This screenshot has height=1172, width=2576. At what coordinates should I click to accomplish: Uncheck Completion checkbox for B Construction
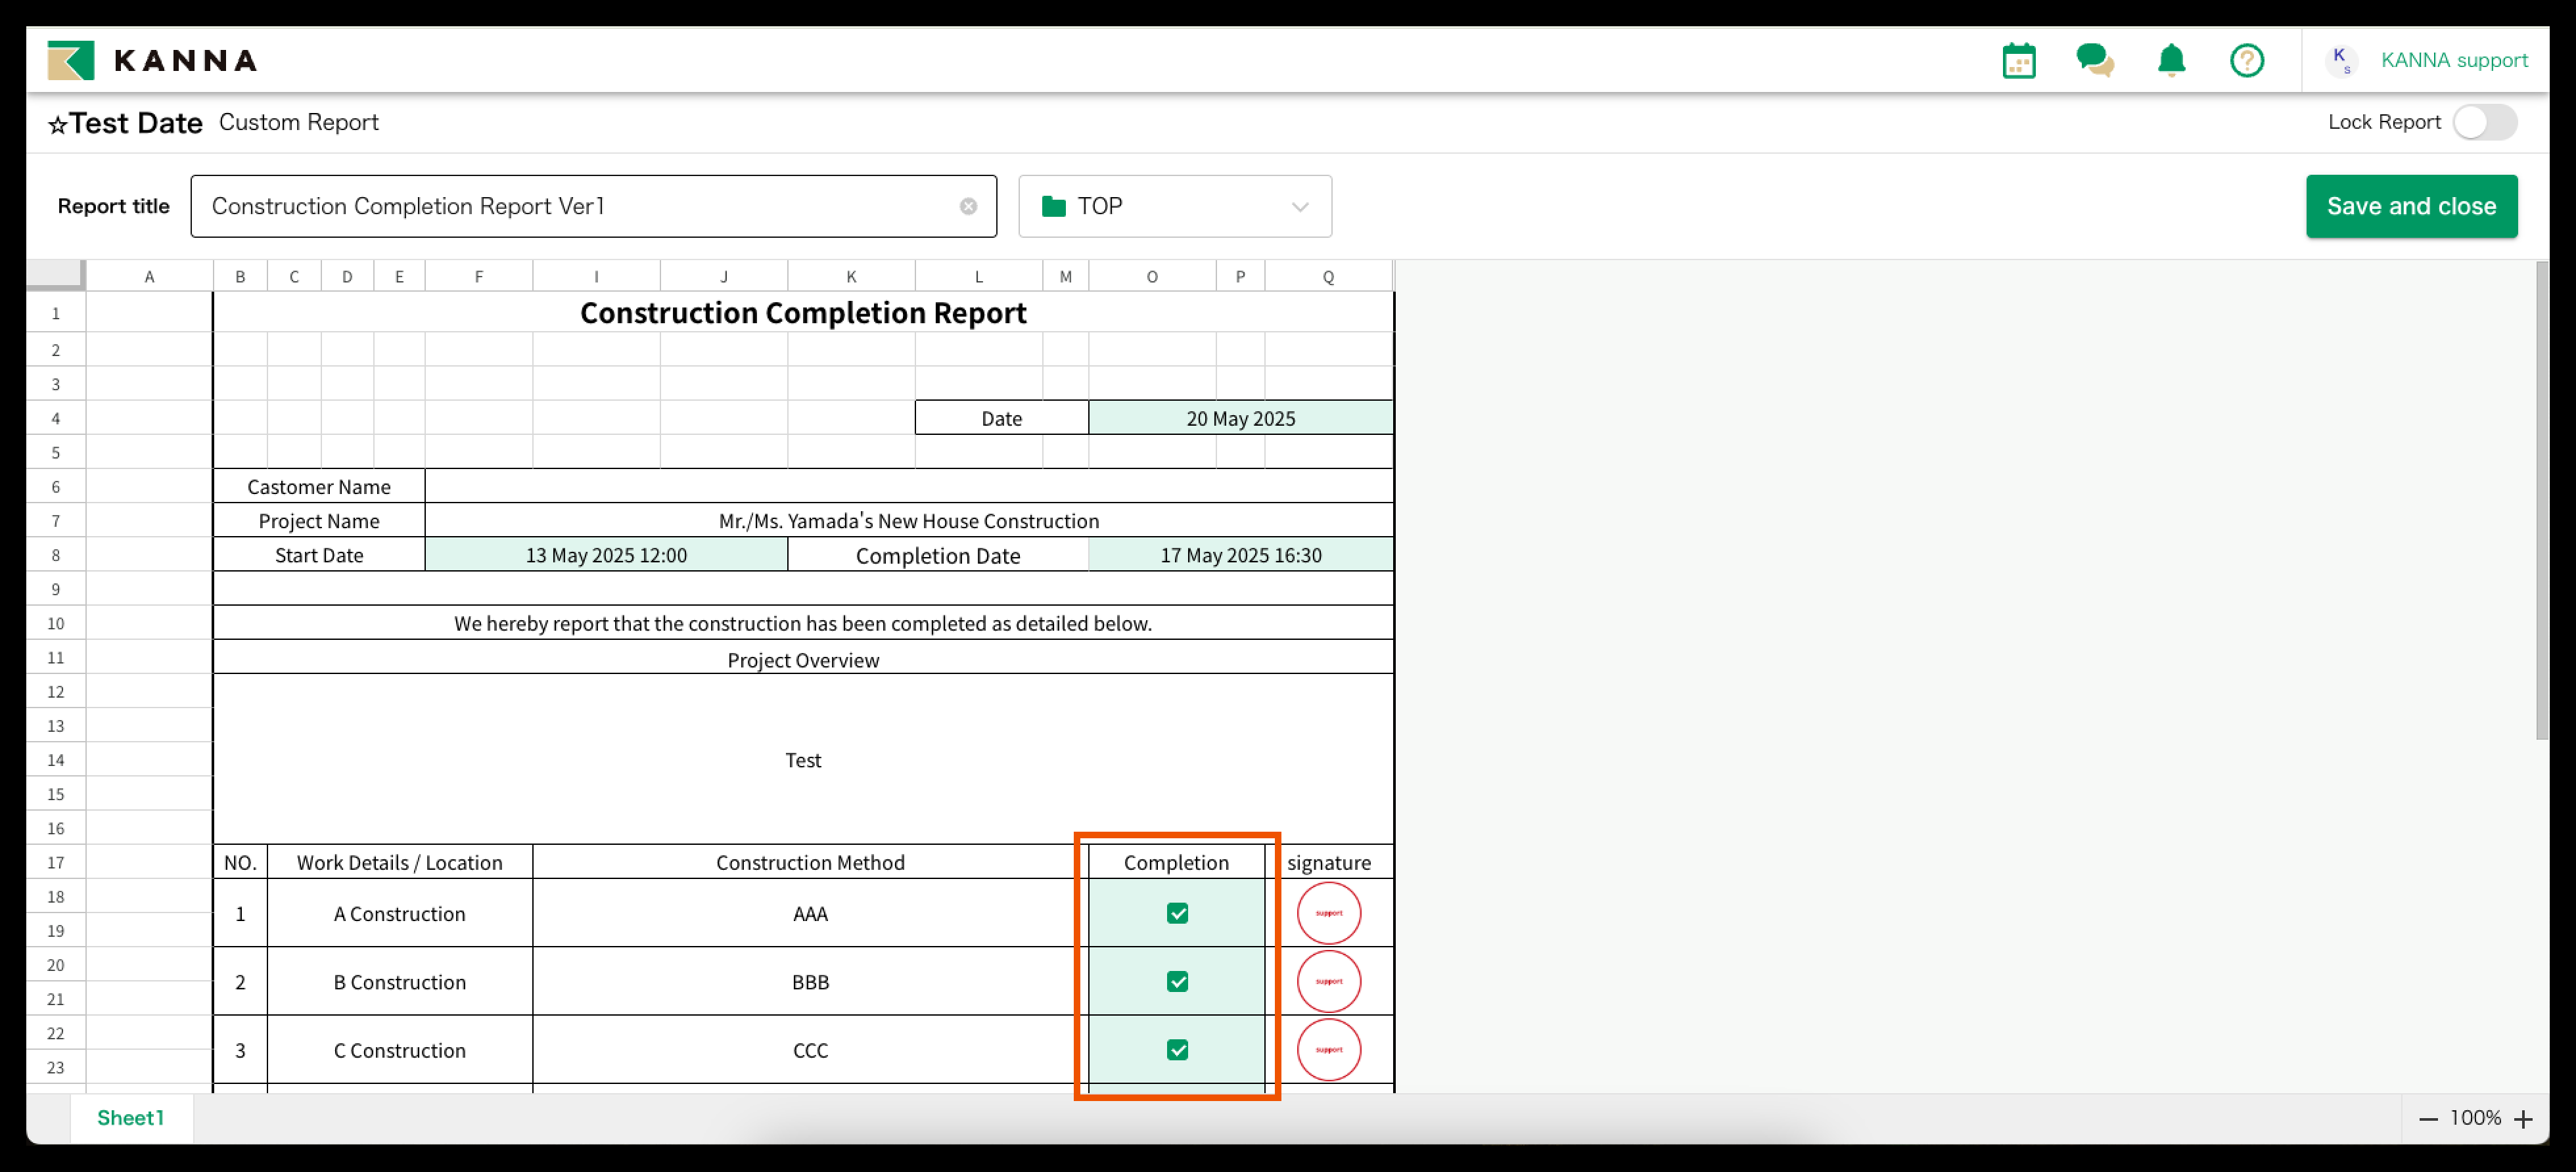pyautogui.click(x=1177, y=981)
